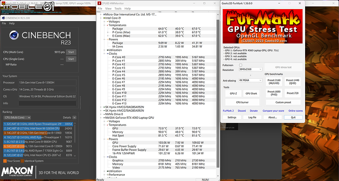The width and height of the screenshot is (339, 181).
Task: Open the Anti-aliasing 4X MSAA dropdown
Action: point(250,80)
